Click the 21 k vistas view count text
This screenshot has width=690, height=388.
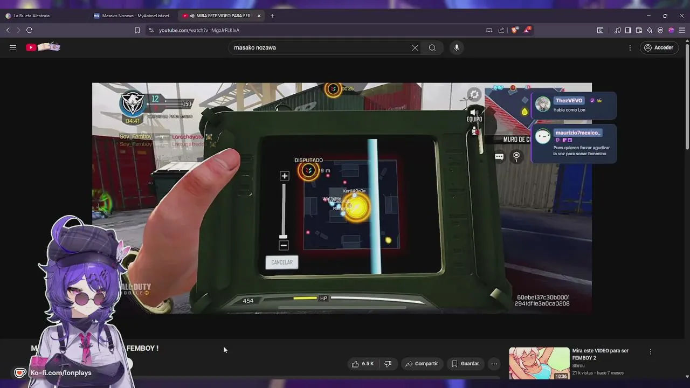[x=583, y=373]
